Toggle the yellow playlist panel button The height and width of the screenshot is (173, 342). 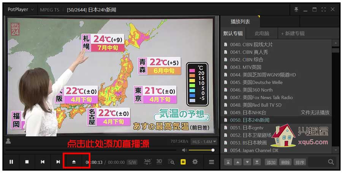tap(183, 162)
